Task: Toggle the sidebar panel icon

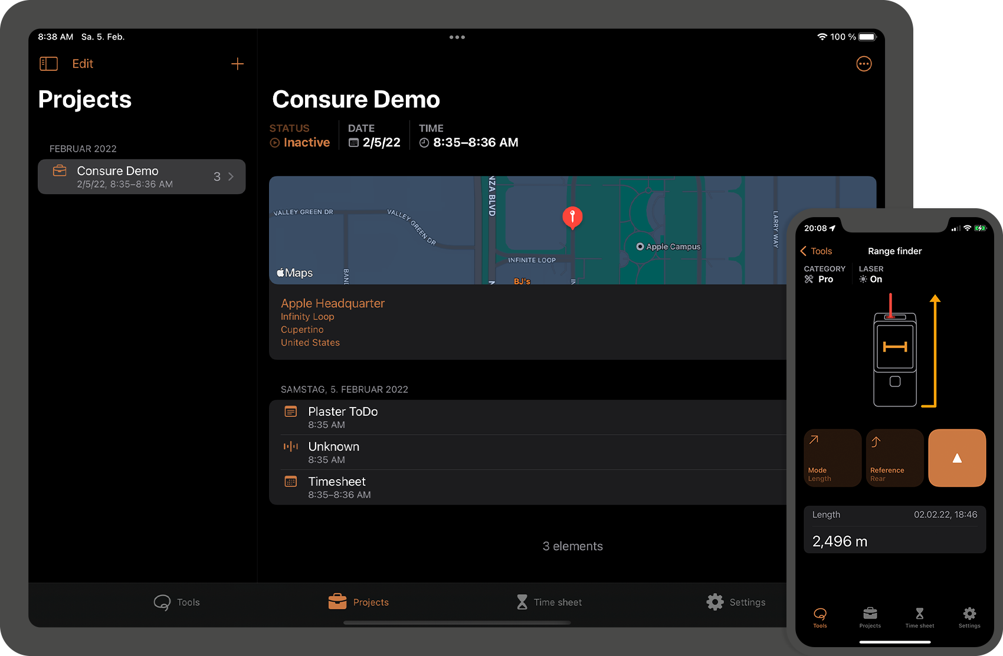Action: click(x=48, y=64)
